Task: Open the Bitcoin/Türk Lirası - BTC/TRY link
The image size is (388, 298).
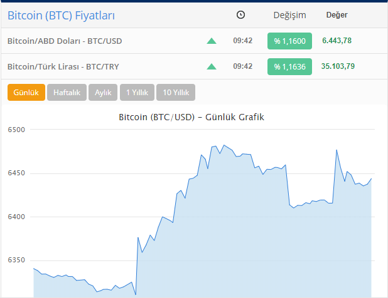Action: [x=63, y=66]
